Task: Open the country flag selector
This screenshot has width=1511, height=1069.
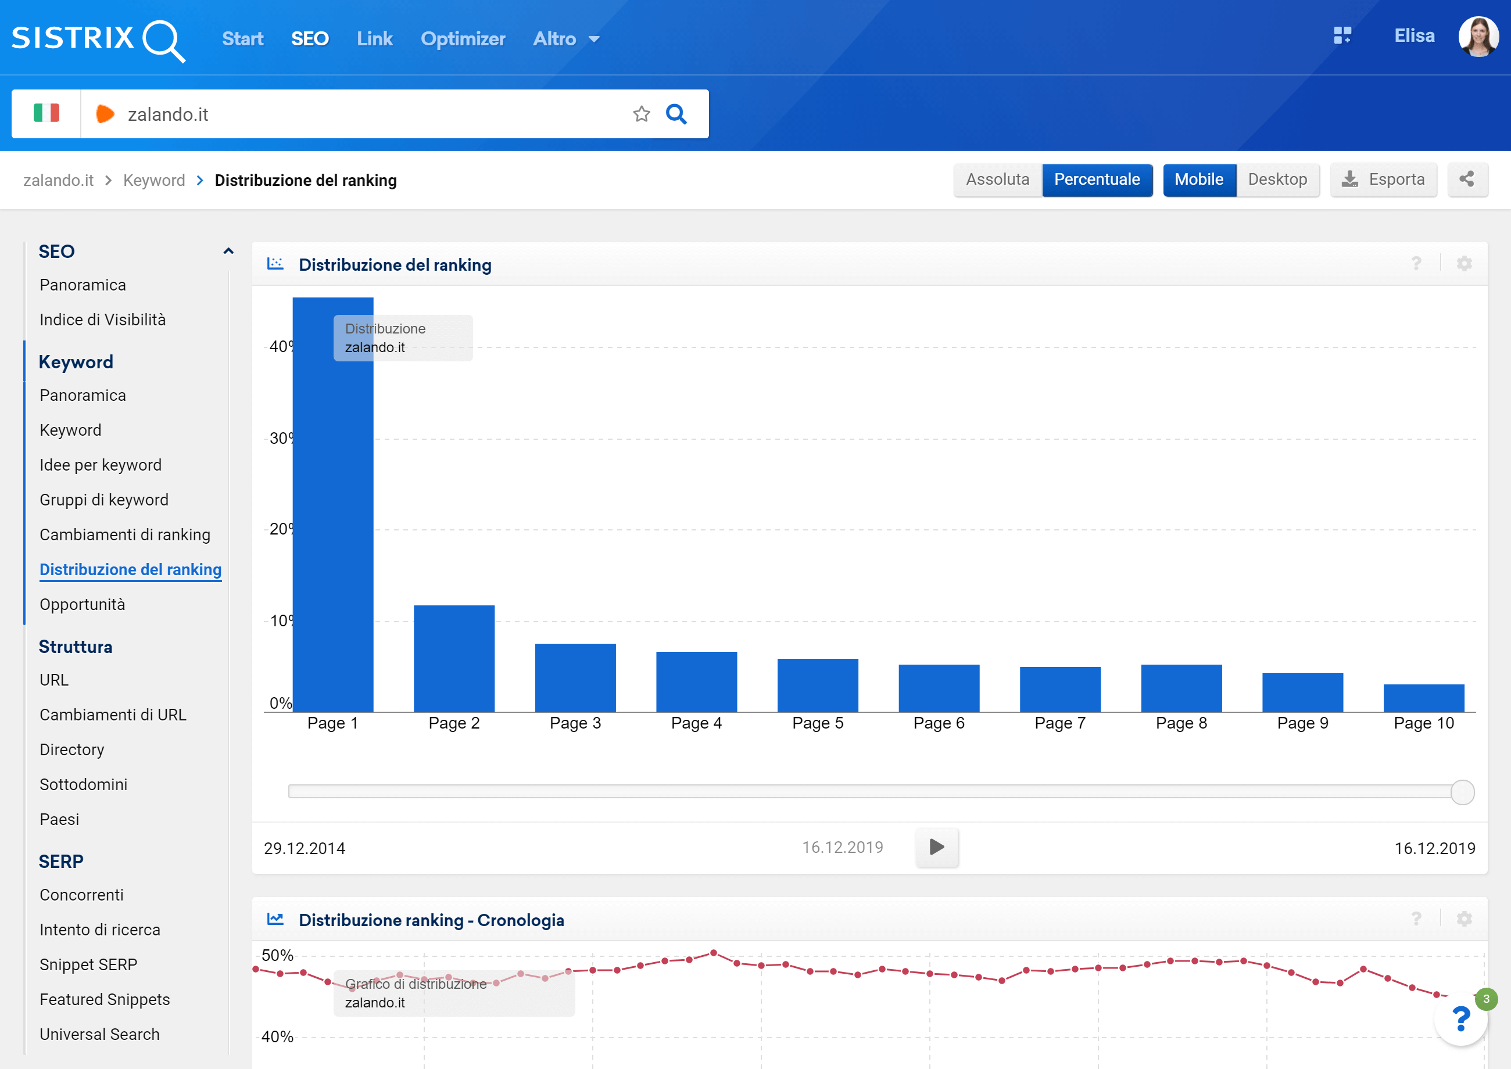Action: 46,113
